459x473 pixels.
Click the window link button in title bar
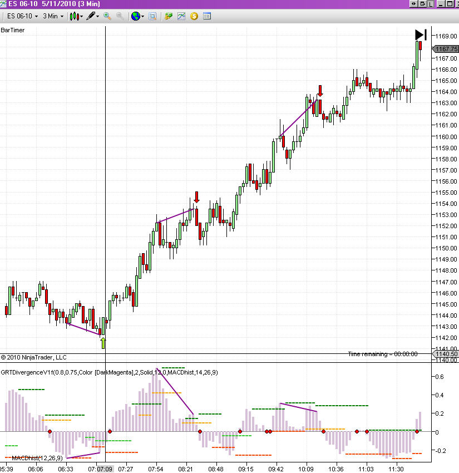pos(422,4)
